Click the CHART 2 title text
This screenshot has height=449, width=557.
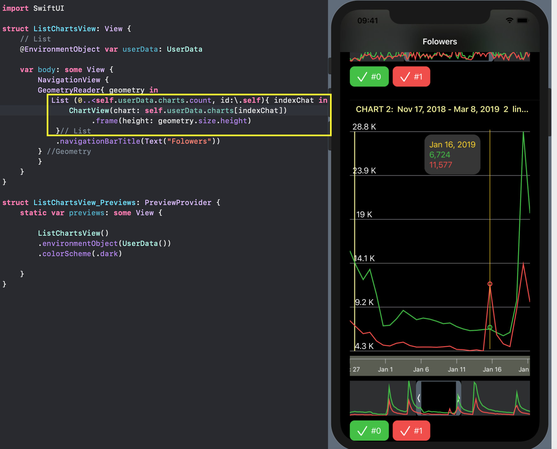[442, 109]
